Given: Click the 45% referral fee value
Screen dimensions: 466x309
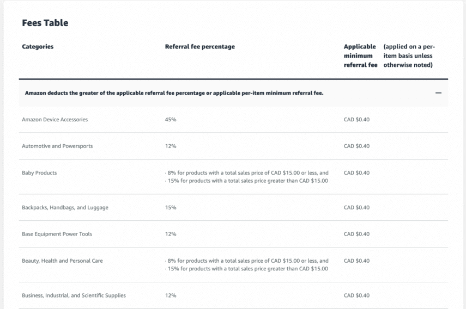Looking at the screenshot, I should point(171,120).
